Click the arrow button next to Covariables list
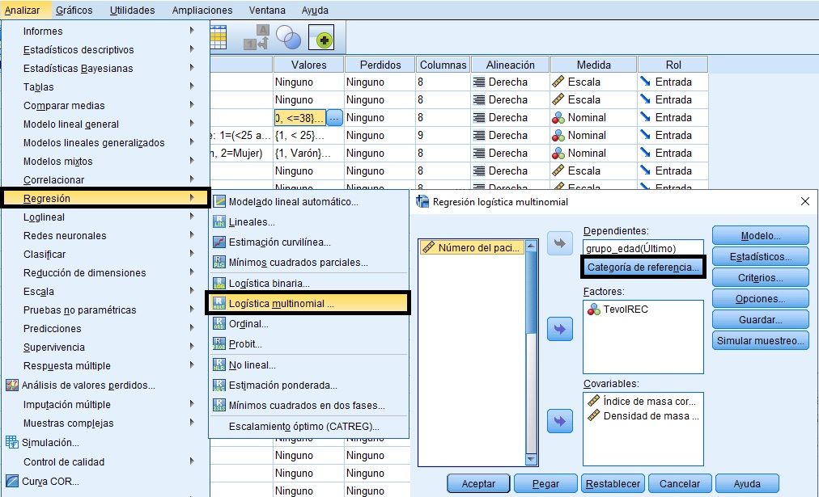 [560, 420]
